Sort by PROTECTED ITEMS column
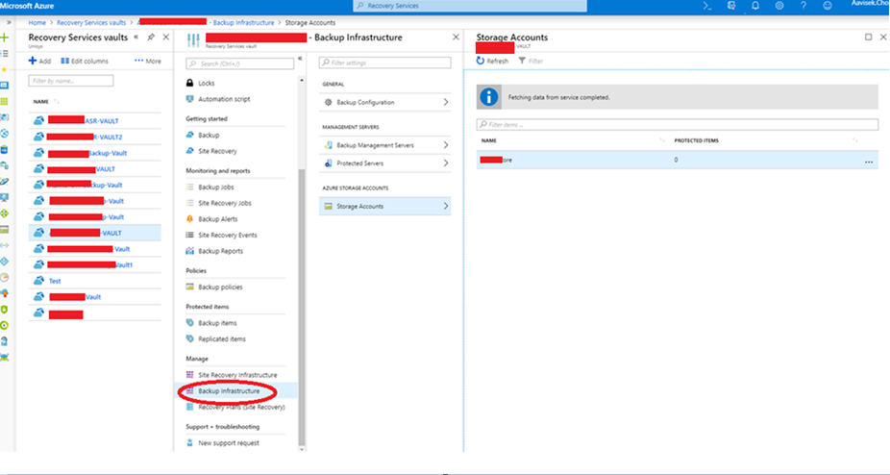This screenshot has height=475, width=890. click(696, 140)
